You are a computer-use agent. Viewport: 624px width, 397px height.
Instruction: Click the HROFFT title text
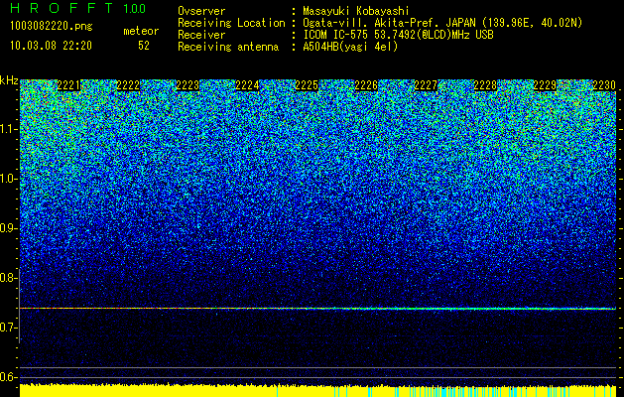(x=62, y=8)
